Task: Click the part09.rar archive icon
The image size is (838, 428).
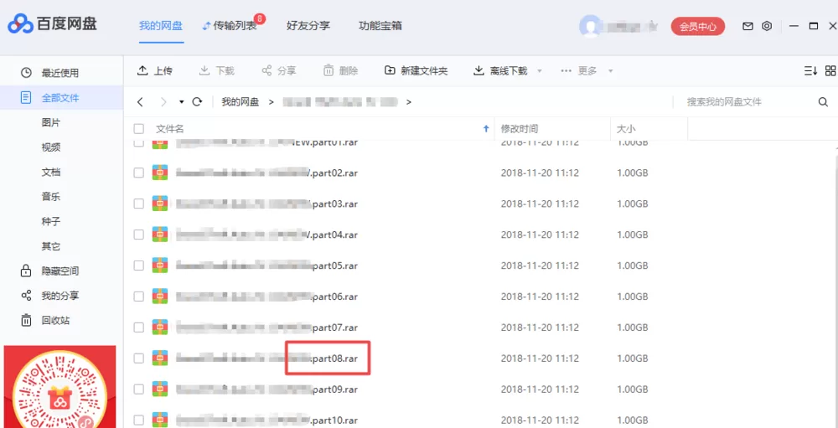Action: click(160, 389)
